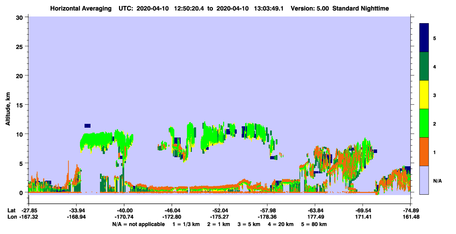
Task: Click longitude value -178.36
Action: (x=267, y=217)
